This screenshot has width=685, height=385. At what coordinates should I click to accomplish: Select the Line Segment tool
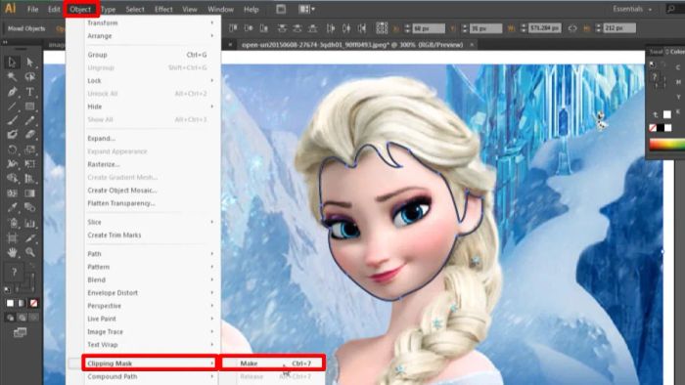(x=12, y=106)
